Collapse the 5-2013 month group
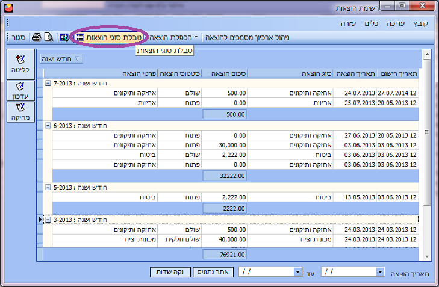 [x=48, y=187]
